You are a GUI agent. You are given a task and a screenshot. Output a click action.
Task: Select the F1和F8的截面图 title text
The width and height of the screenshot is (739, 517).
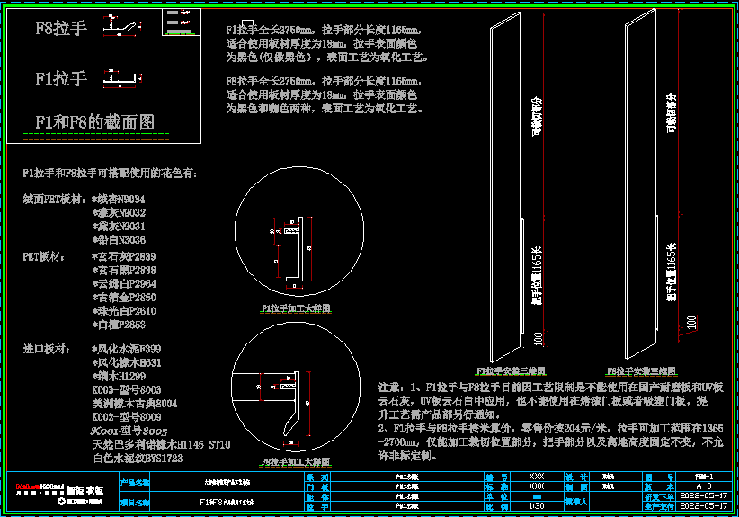point(94,122)
